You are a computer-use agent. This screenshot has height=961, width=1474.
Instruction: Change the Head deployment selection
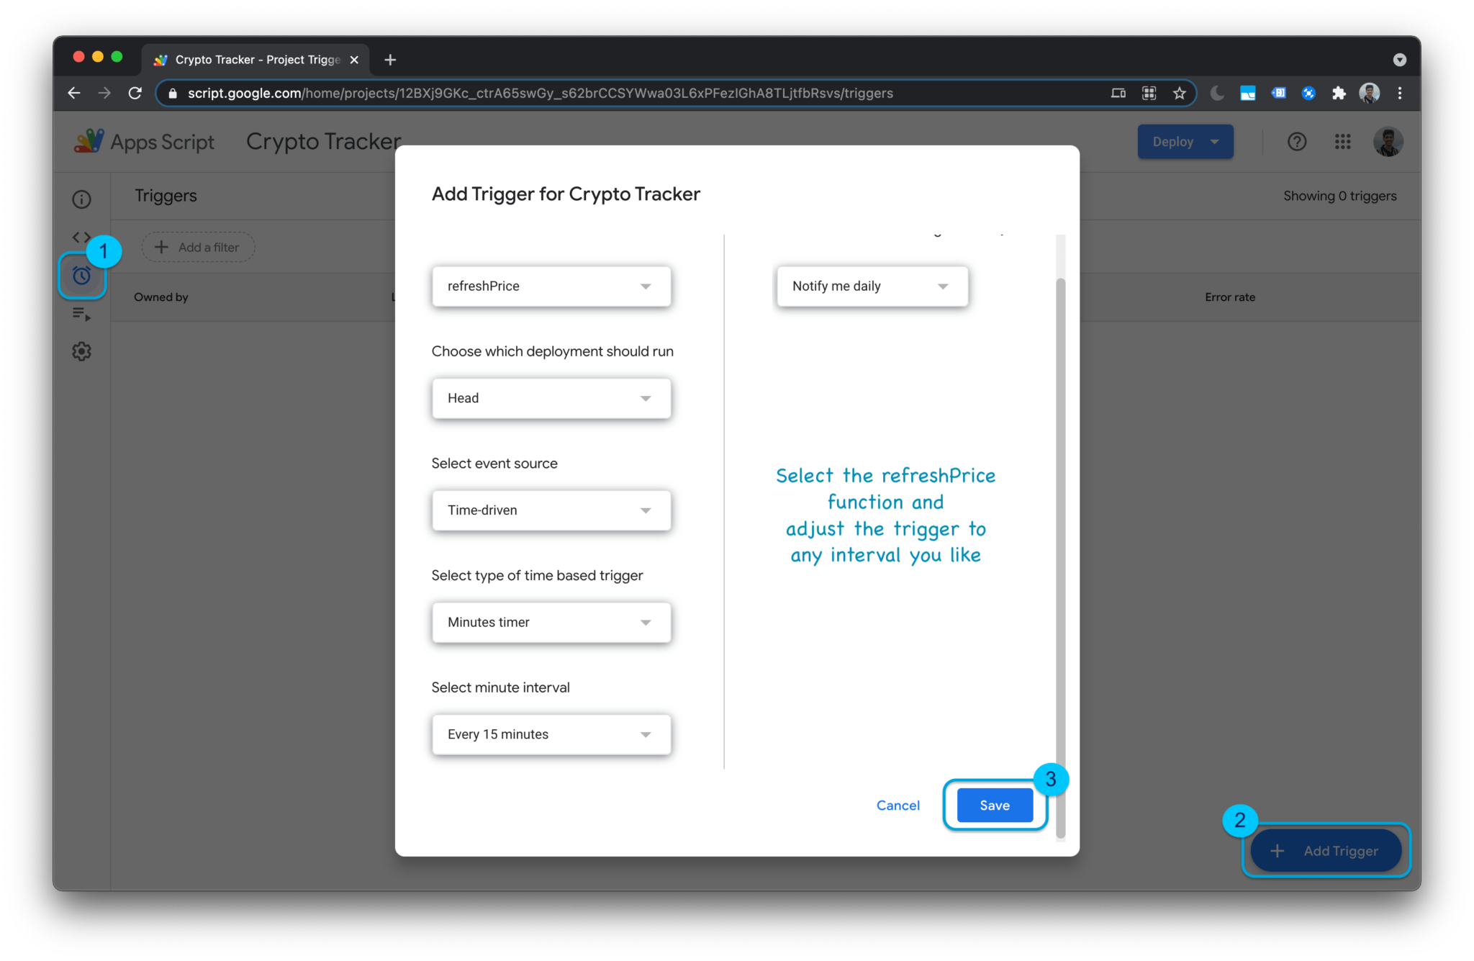551,398
